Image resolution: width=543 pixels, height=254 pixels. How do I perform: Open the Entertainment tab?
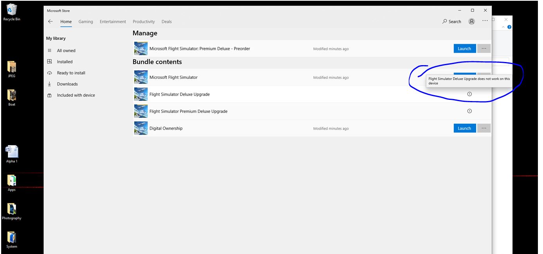113,21
